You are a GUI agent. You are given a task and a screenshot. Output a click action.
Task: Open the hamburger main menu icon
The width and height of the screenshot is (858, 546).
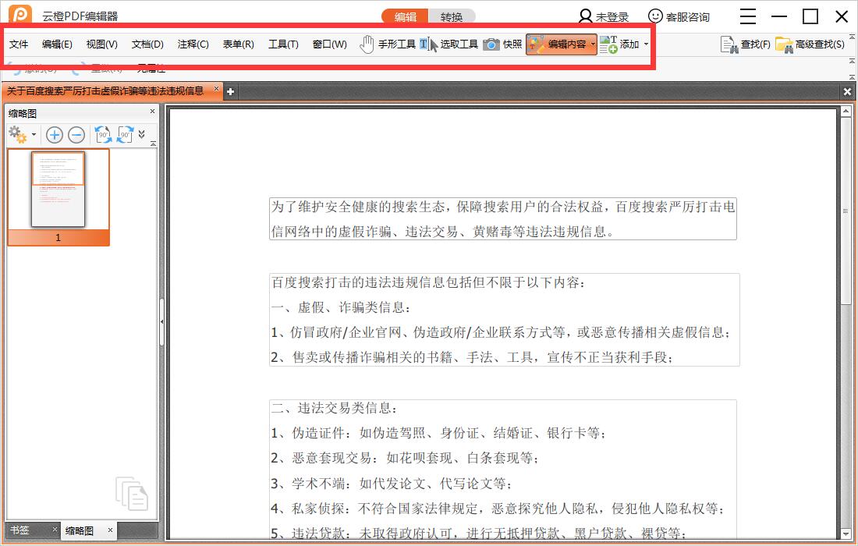tap(747, 16)
